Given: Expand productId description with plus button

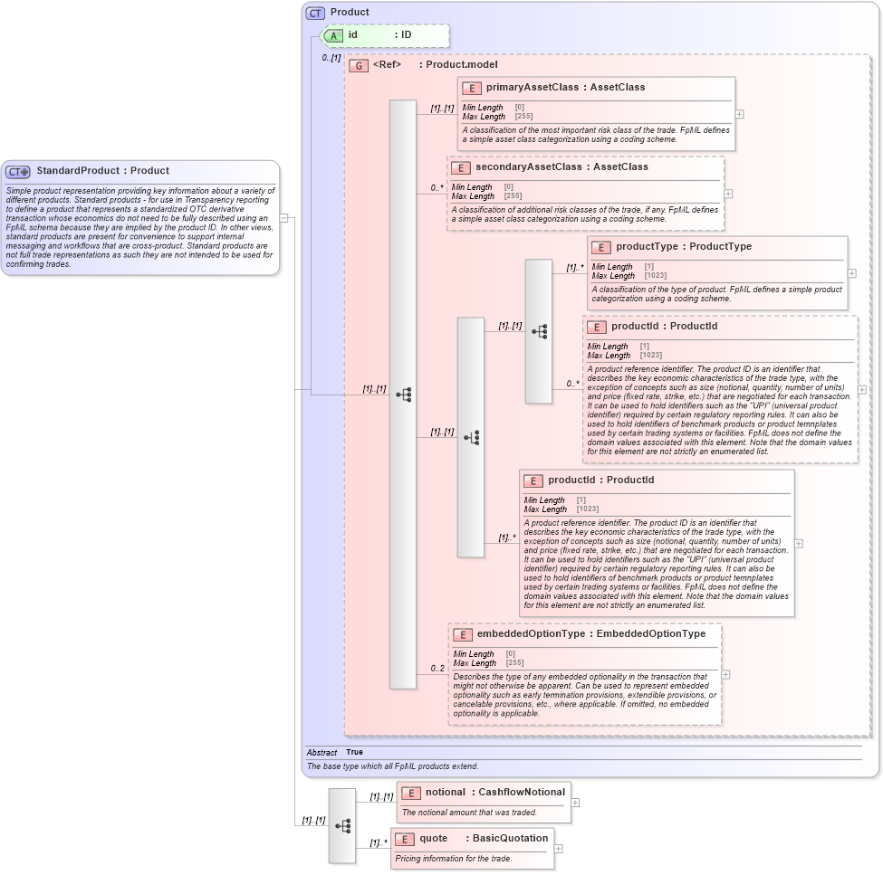Looking at the screenshot, I should (x=798, y=541).
